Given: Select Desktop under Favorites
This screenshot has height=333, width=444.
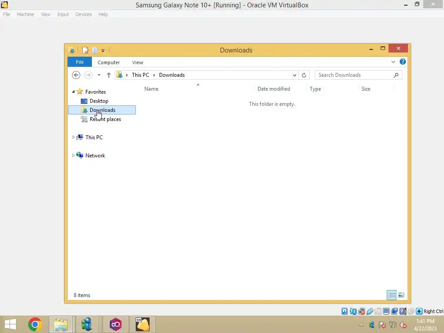Looking at the screenshot, I should pyautogui.click(x=99, y=101).
